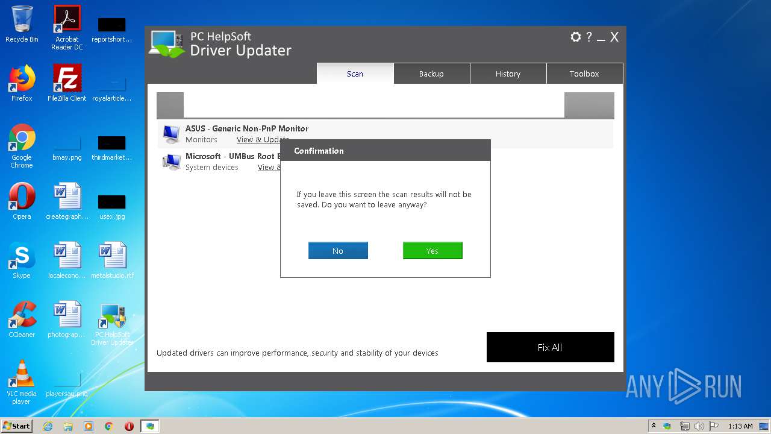Screen dimensions: 771x434
Task: Click the network tray icon
Action: 684,426
